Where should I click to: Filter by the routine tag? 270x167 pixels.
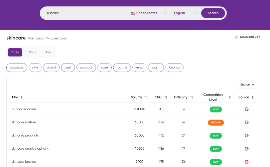click(x=122, y=67)
